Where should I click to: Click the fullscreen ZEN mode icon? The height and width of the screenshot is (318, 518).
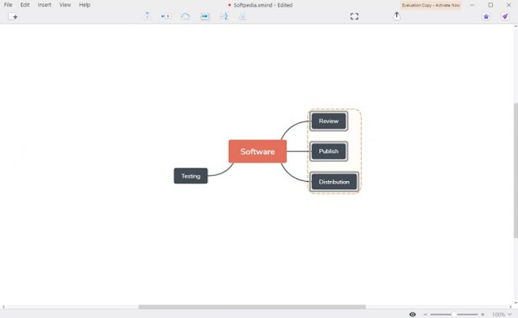(x=354, y=16)
